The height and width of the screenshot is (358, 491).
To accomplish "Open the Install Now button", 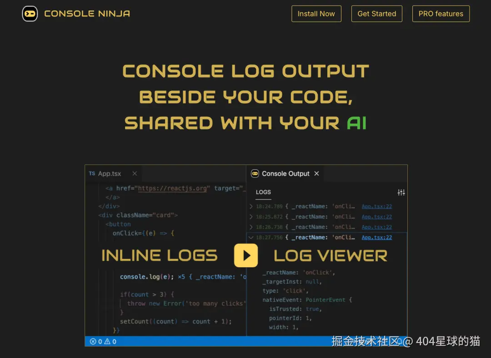I will point(316,14).
